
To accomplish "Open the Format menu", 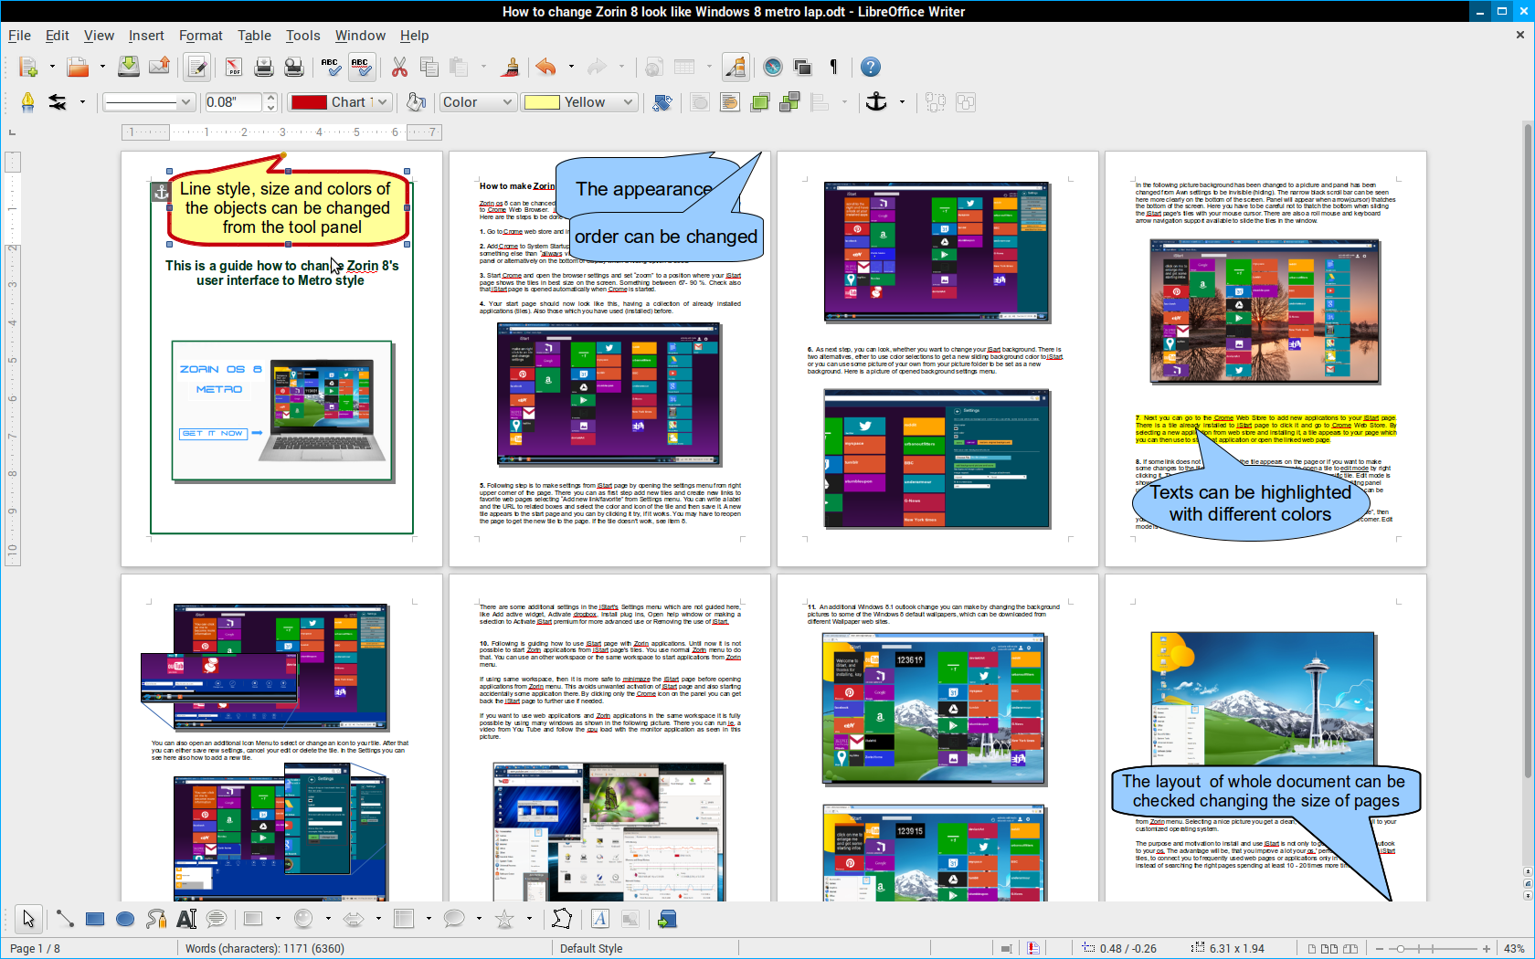I will 200,36.
